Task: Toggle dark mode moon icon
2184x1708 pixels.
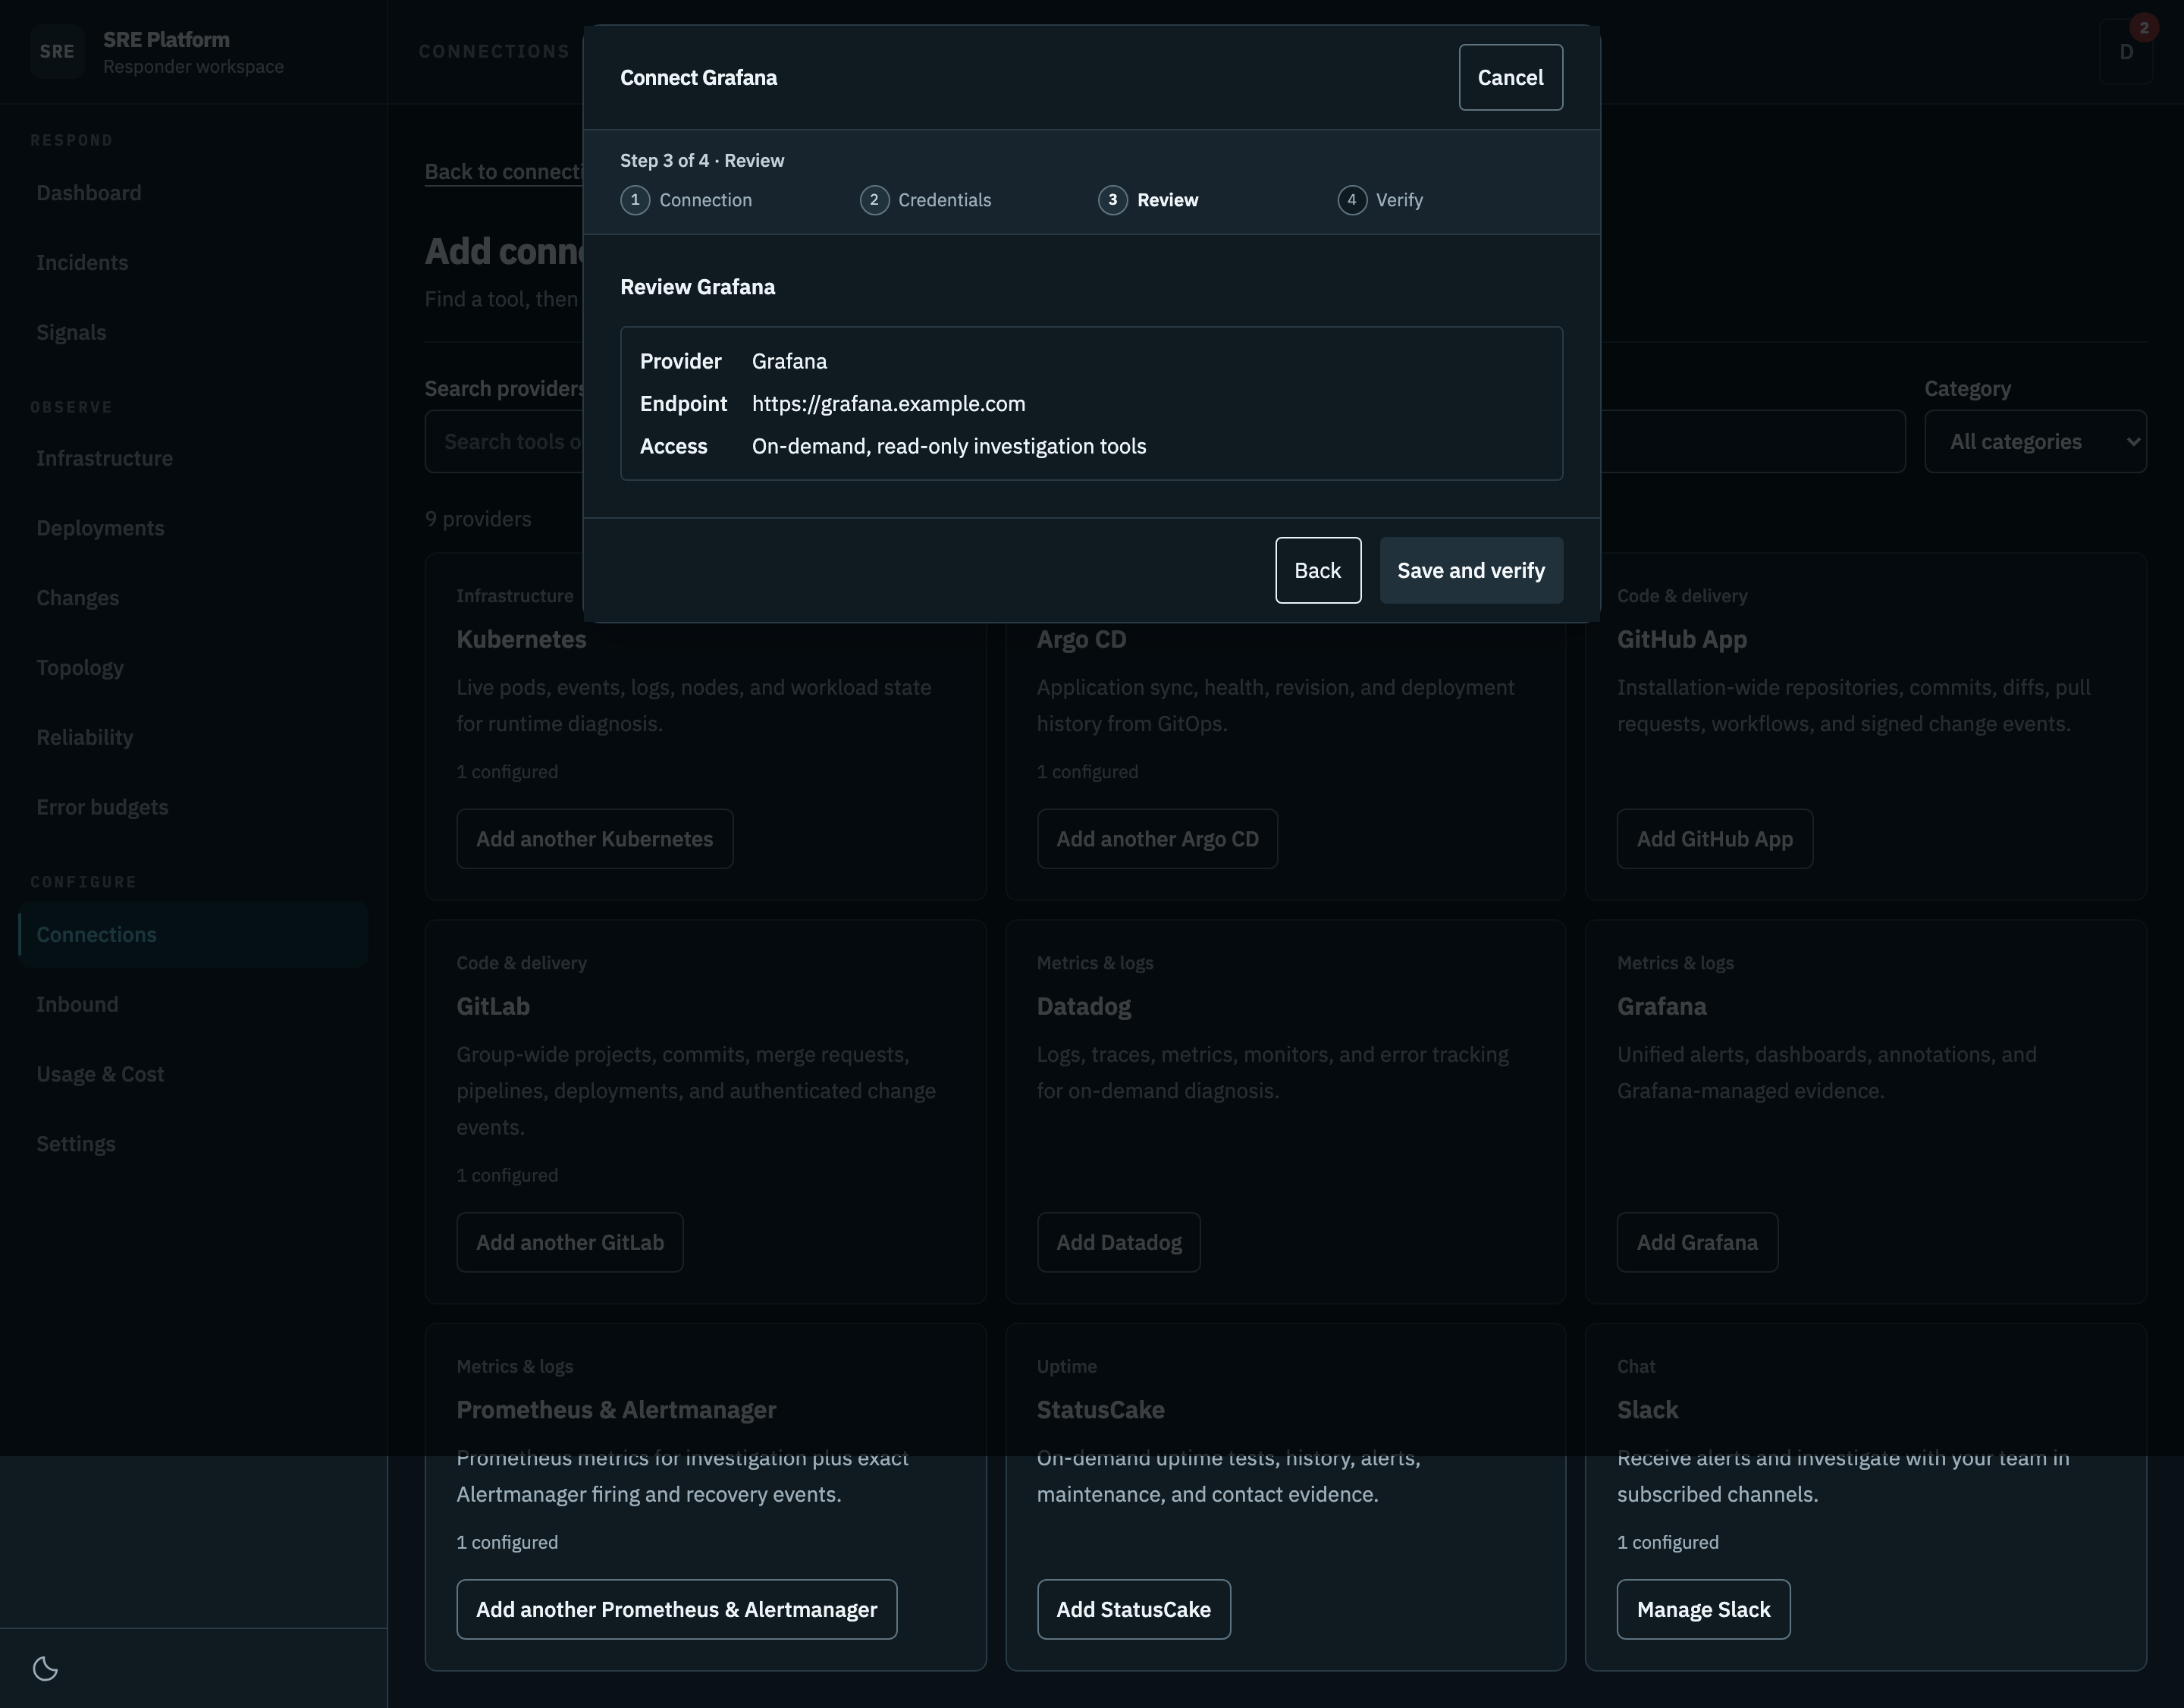Action: coord(46,1668)
